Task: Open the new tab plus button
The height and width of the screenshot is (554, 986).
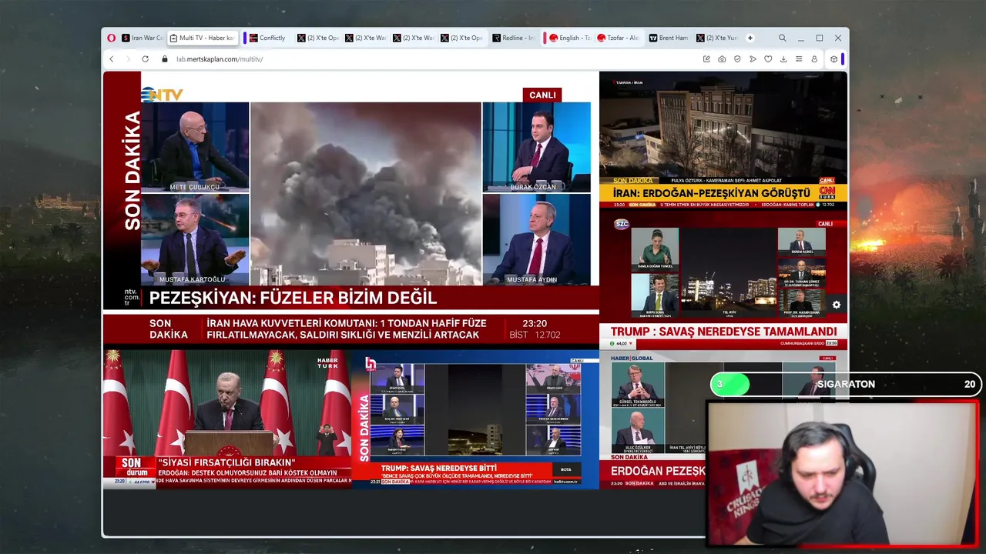Action: click(x=750, y=38)
